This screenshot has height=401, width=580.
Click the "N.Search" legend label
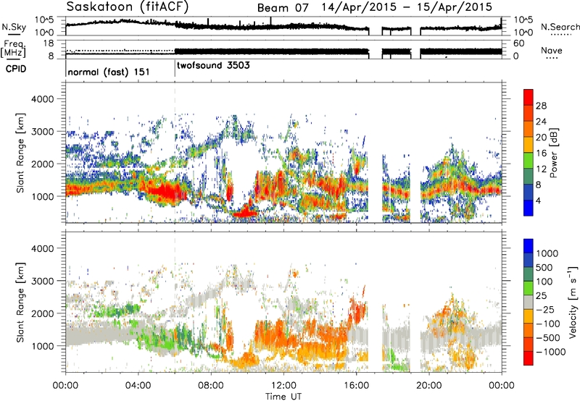[x=560, y=27]
